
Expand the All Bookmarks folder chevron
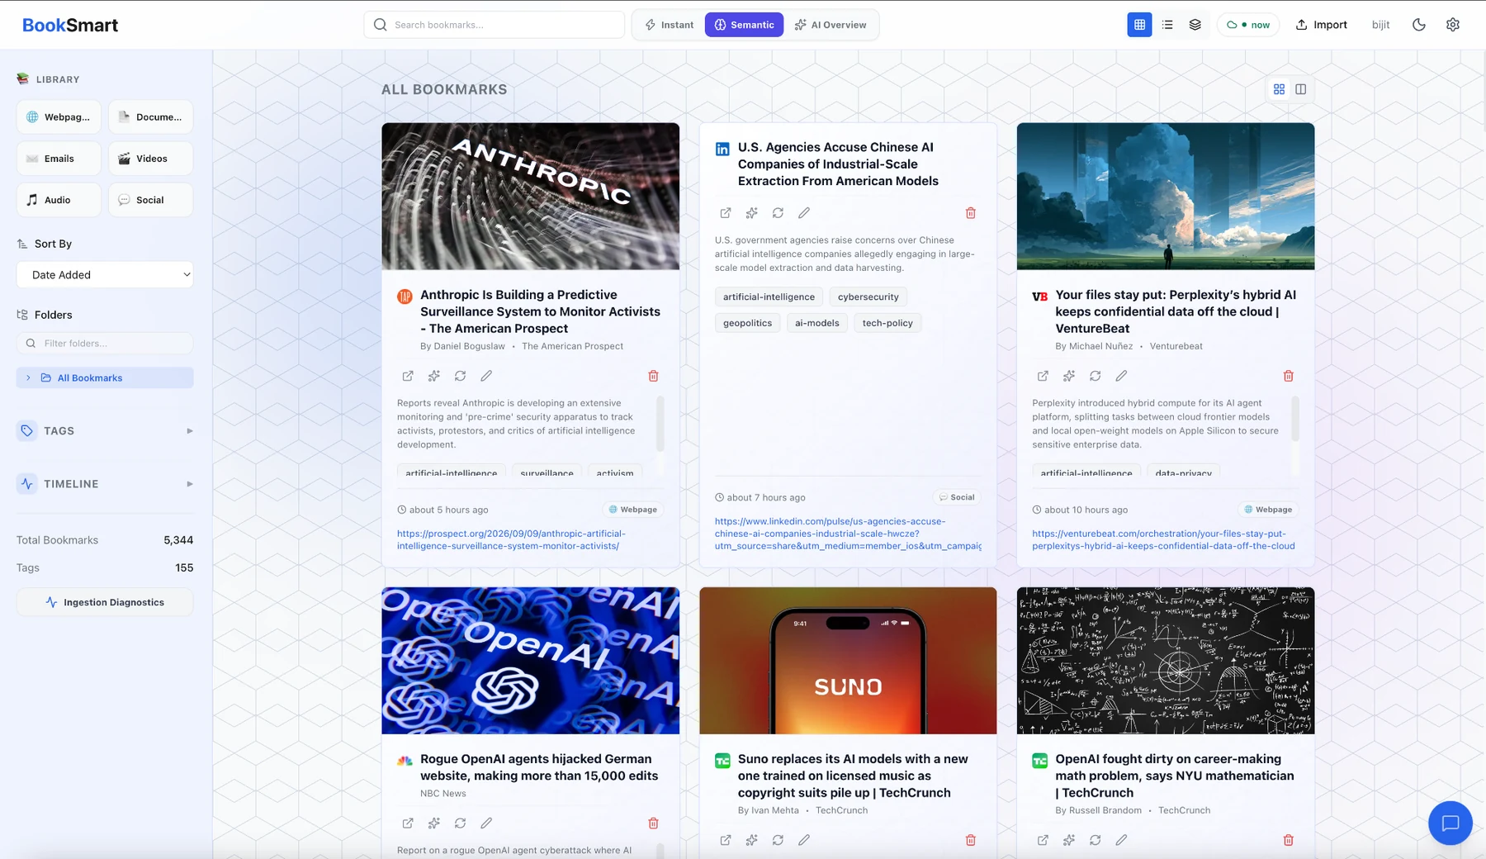point(28,378)
